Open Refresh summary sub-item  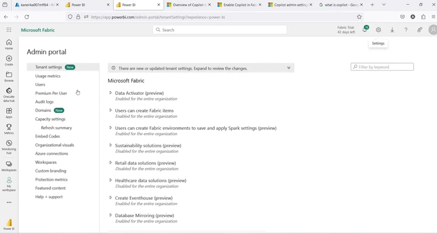(x=56, y=128)
